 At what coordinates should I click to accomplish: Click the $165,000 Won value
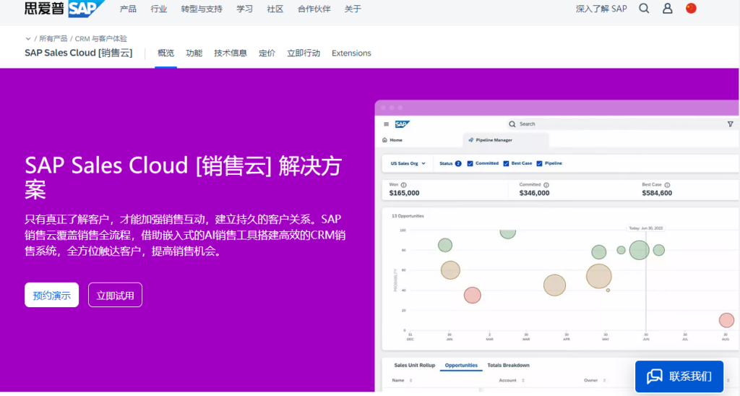point(404,193)
